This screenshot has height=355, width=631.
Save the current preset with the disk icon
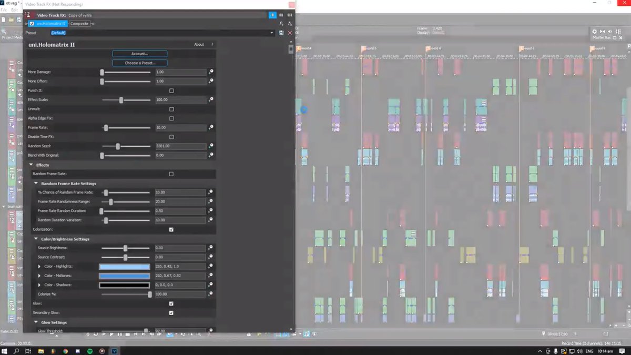[x=281, y=33]
